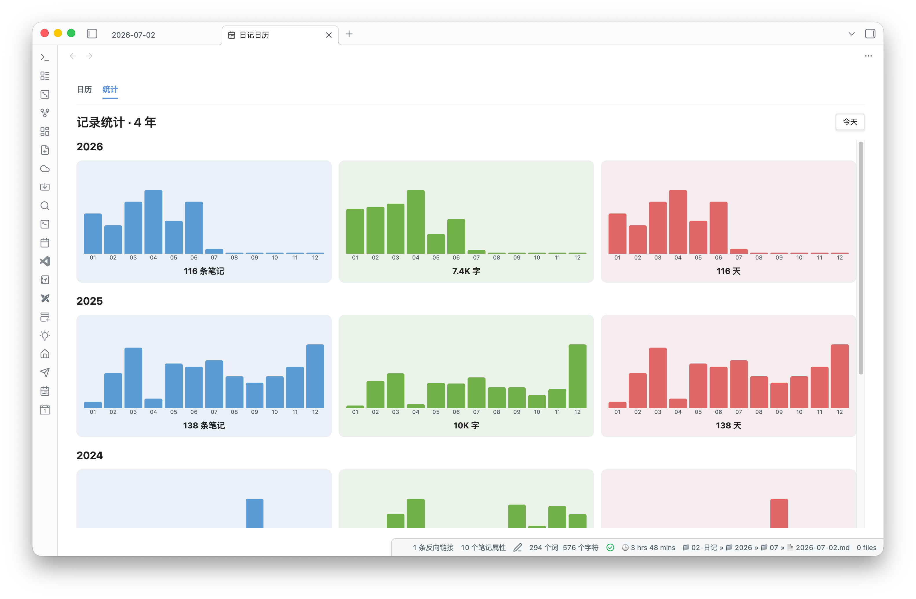
Task: Click the 1 条反向链接 status item
Action: click(433, 547)
